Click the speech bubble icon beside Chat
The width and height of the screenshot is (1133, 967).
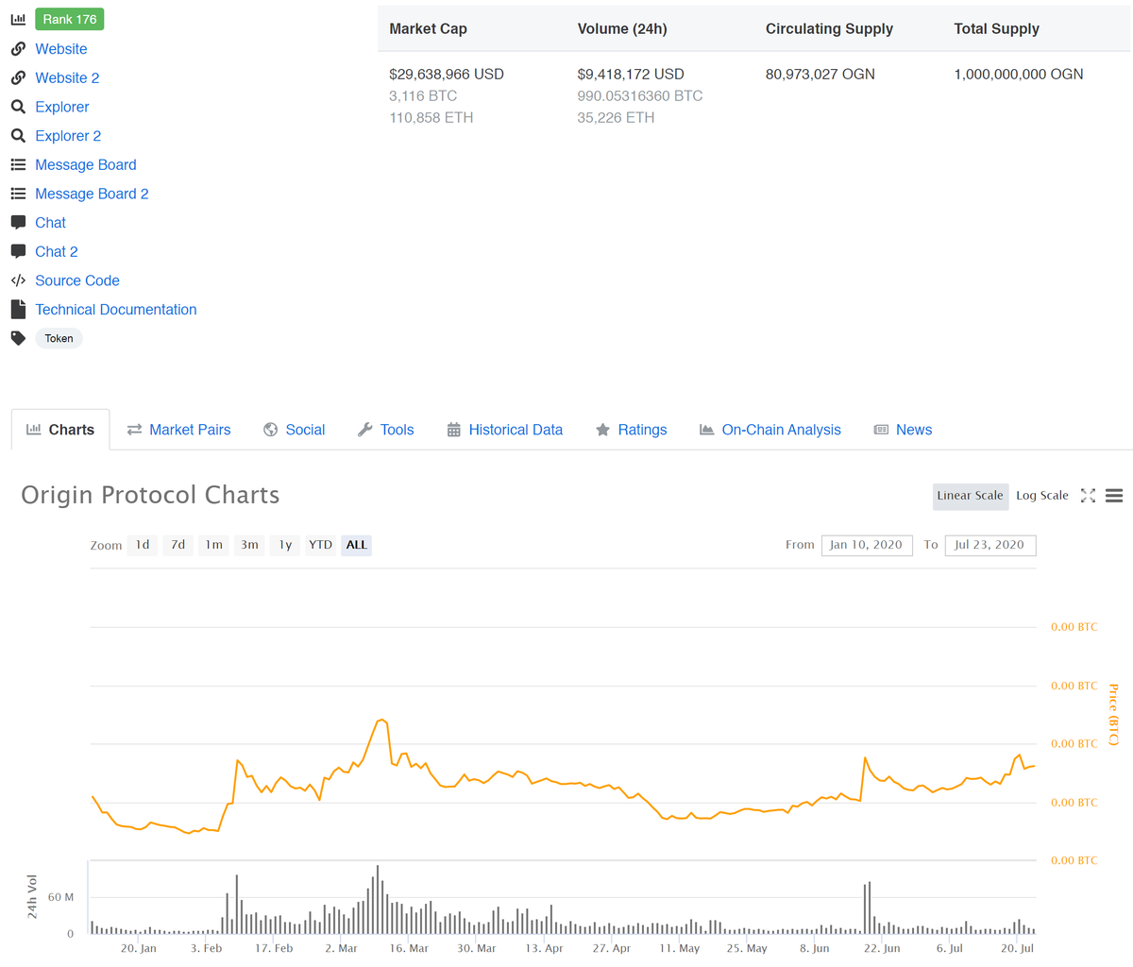coord(18,223)
